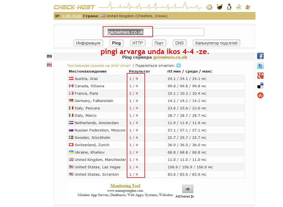283x207 pixels.
Task: Click the 99.8 / 99.8 / 99.8 мс value
Action: (x=187, y=86)
